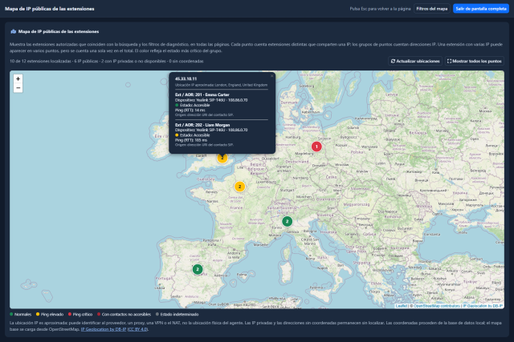Click the yellow marker under the London popup
Screen dimensions: 514x342
click(x=222, y=159)
